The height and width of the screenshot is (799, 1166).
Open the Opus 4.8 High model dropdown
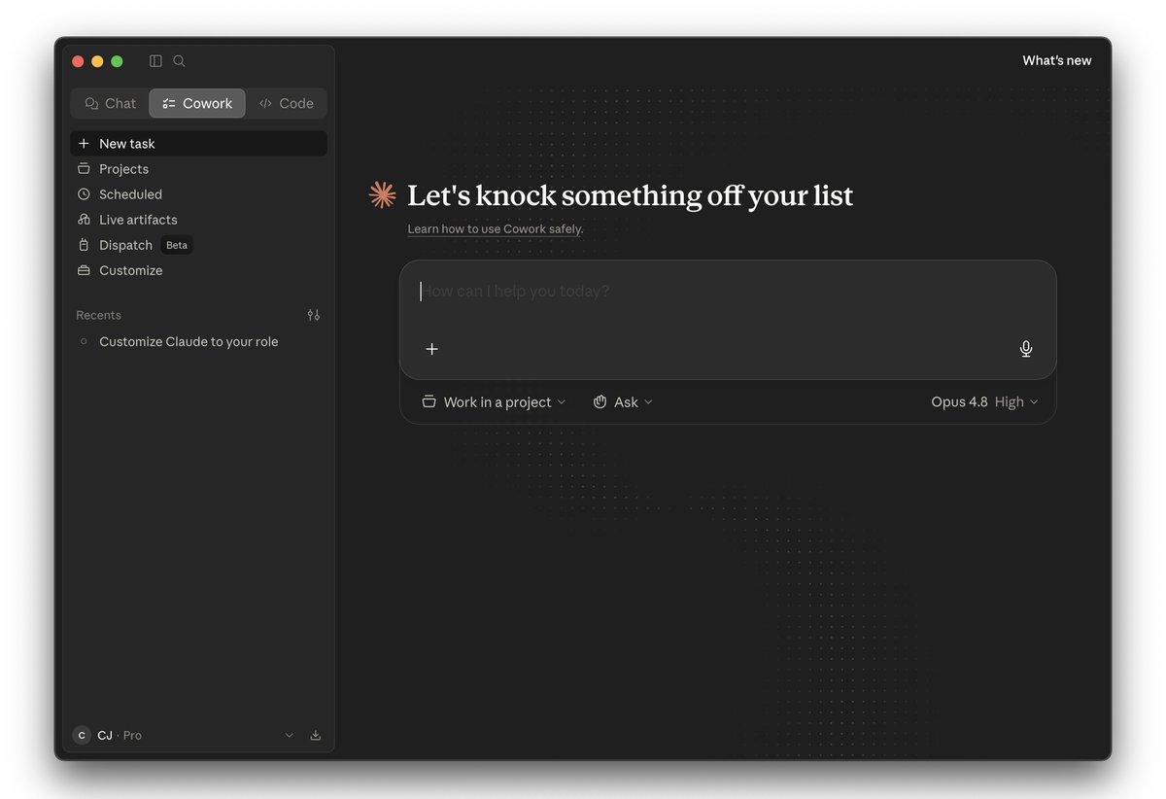coord(984,402)
